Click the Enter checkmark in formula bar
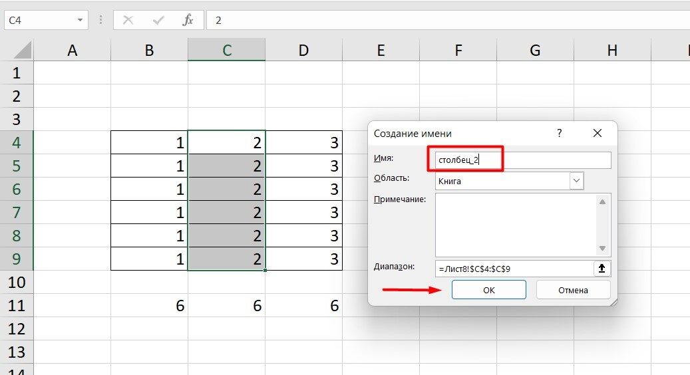 (158, 20)
